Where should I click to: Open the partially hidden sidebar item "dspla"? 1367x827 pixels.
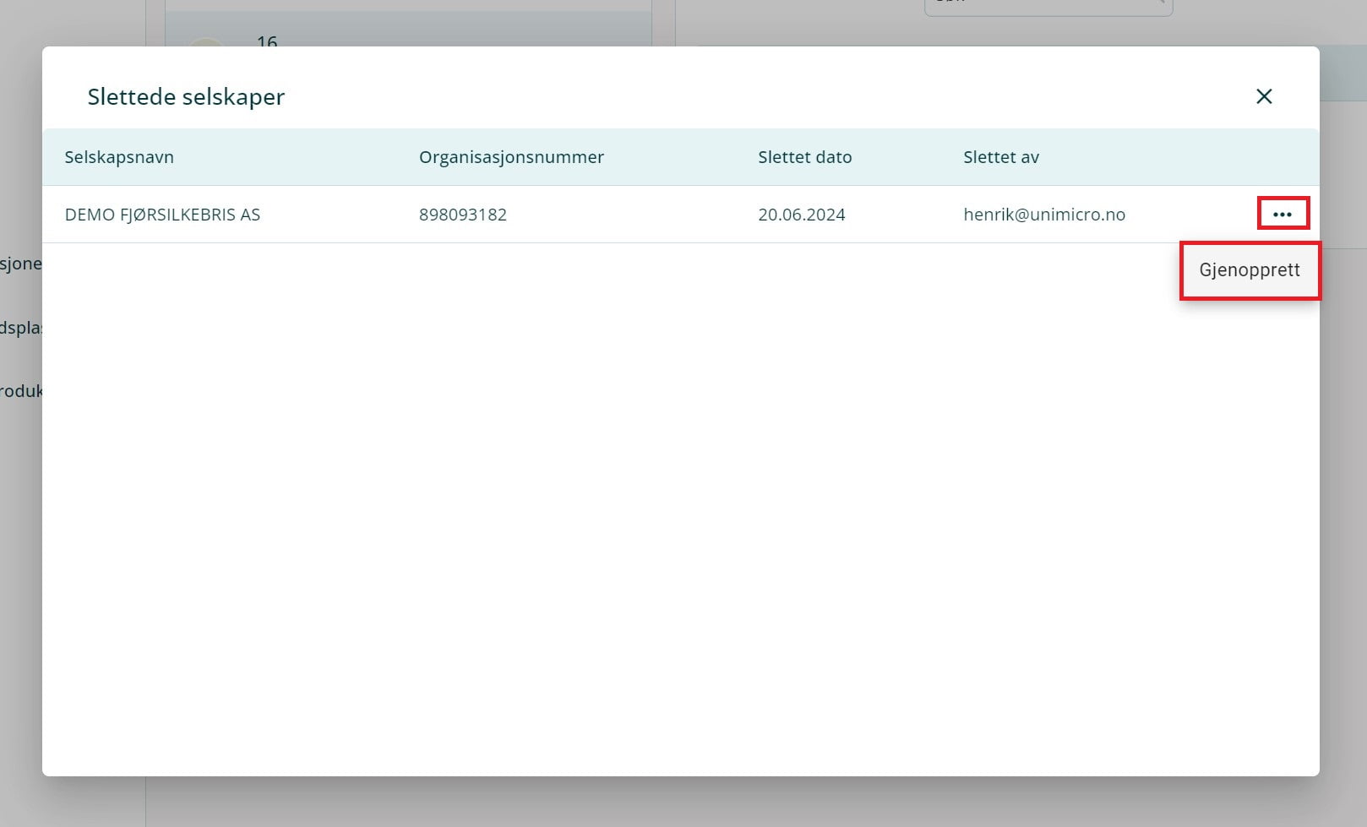pos(20,328)
